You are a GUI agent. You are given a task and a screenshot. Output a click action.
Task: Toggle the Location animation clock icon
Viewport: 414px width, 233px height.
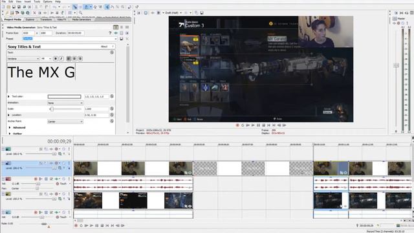click(112, 115)
